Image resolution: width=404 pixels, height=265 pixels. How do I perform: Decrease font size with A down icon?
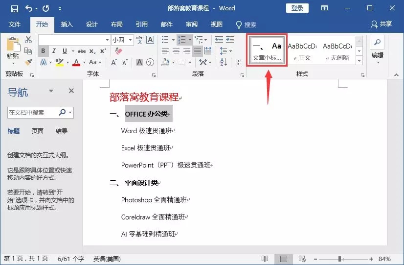125,62
